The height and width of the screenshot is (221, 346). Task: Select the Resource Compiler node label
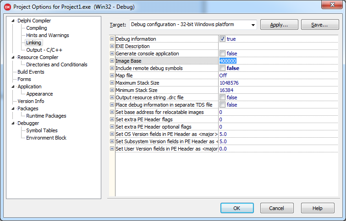[38, 57]
